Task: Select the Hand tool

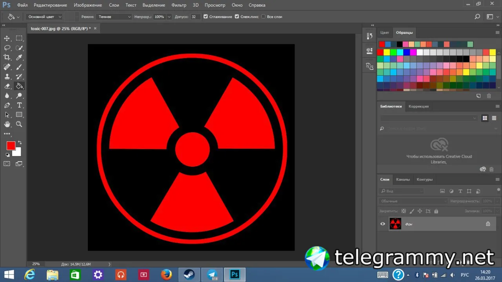Action: pos(7,124)
